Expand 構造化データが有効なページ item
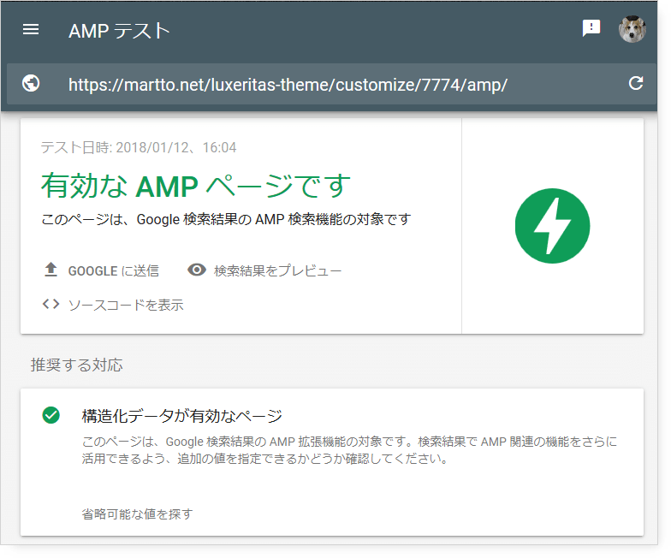 [181, 416]
